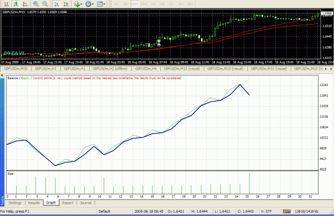The image size is (334, 216).
Task: Click the 10232 balance axis value
Action: coord(324,138)
